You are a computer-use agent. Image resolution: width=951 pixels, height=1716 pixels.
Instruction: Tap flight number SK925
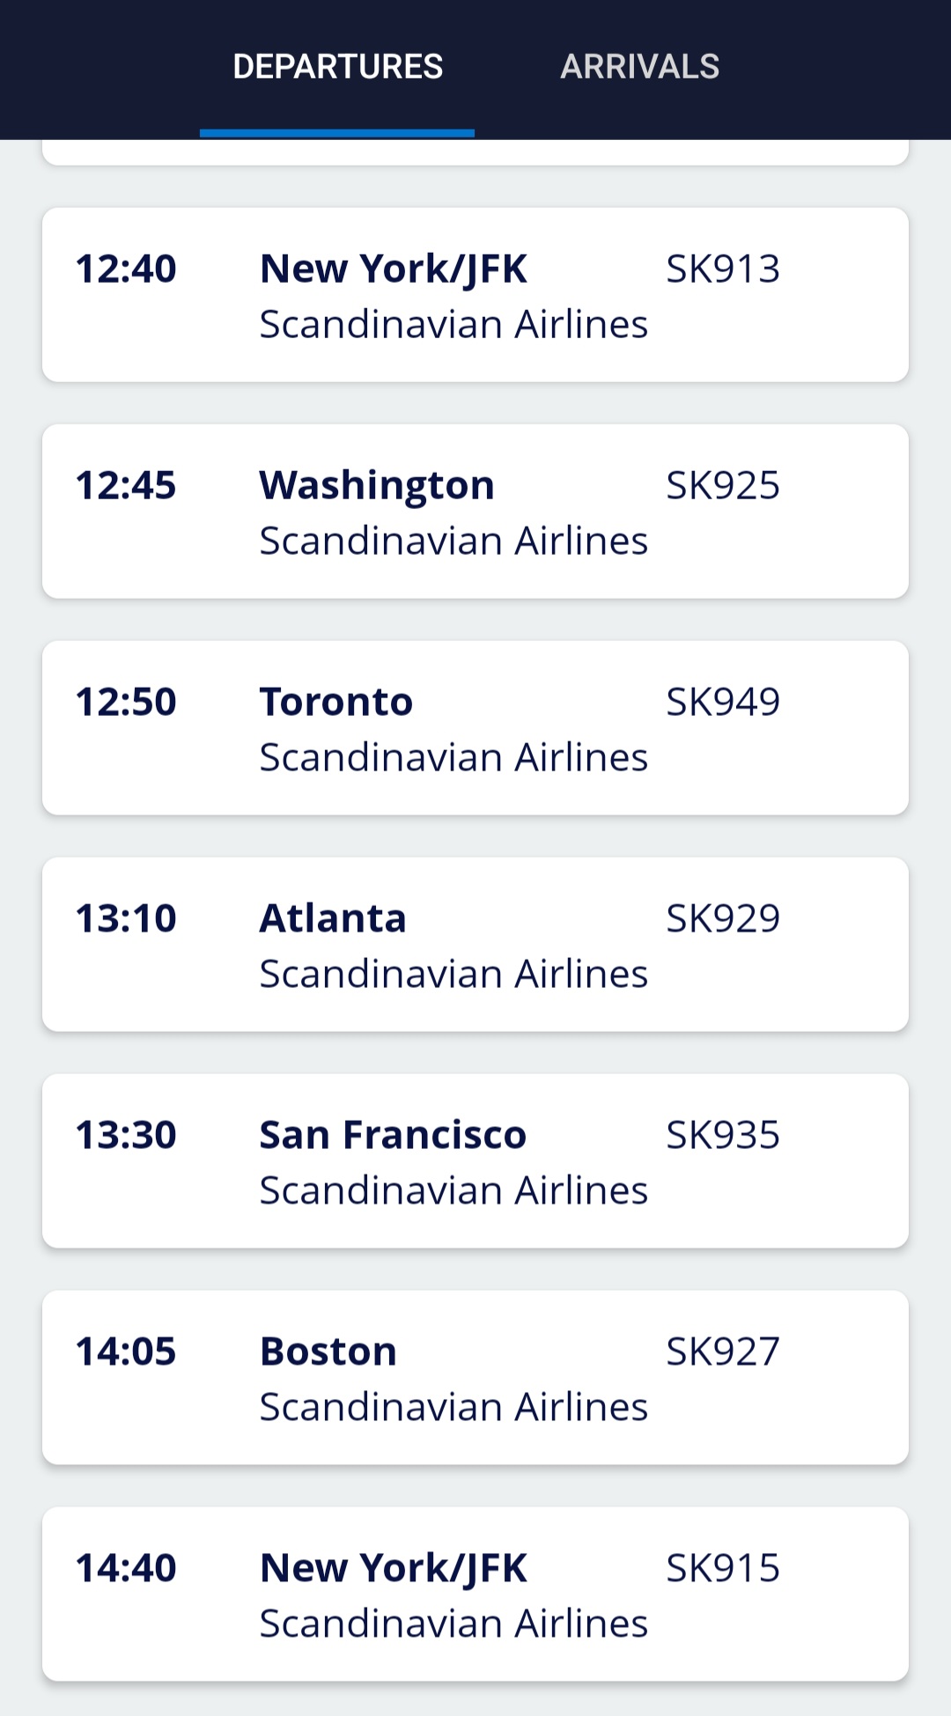click(722, 486)
